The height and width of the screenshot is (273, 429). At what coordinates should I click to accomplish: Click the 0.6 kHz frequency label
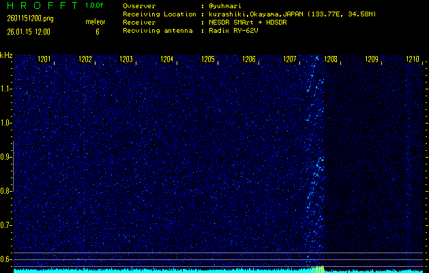[6, 259]
